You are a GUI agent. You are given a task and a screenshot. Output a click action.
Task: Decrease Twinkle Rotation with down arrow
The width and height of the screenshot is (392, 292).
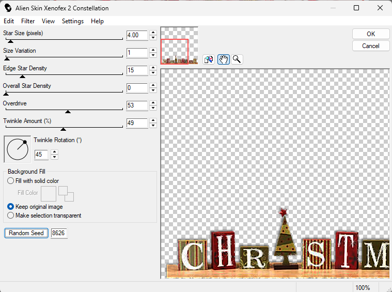coord(54,157)
